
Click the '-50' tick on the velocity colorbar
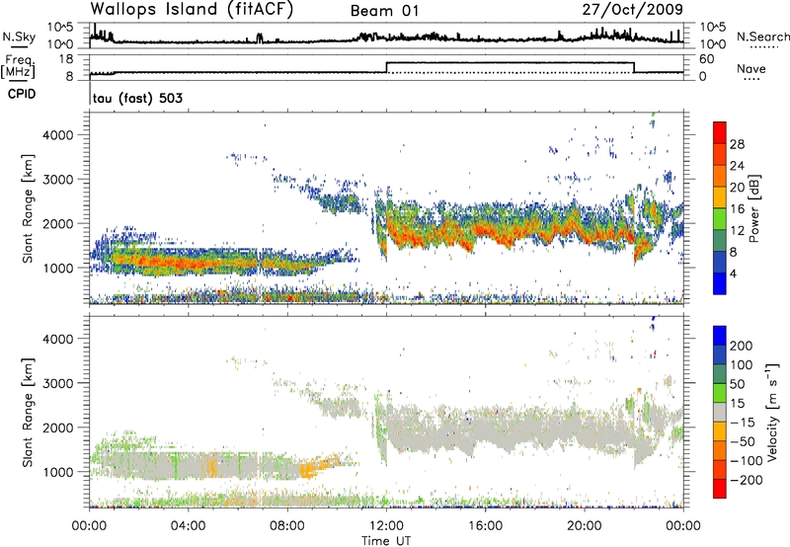tap(743, 441)
